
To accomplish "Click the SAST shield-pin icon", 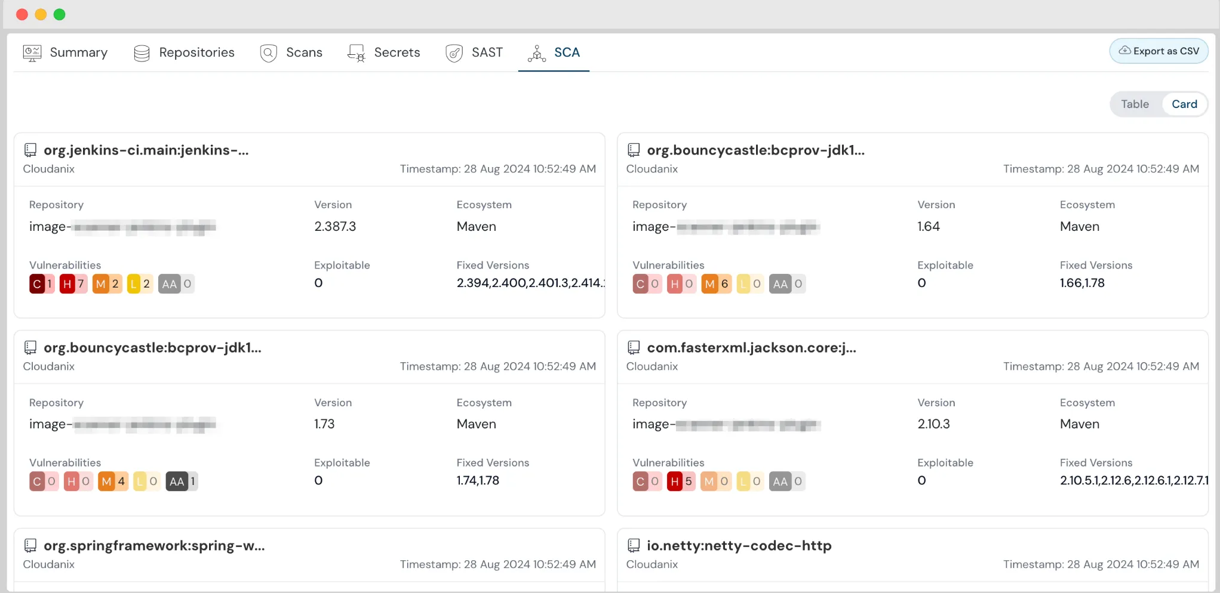I will click(x=454, y=52).
